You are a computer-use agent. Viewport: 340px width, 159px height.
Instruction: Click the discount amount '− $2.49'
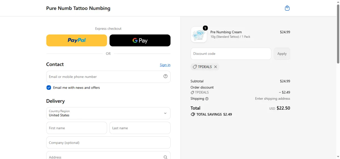coord(284,92)
